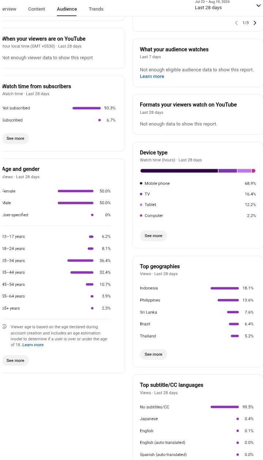
Task: Switch to the Content tab
Action: click(x=37, y=9)
